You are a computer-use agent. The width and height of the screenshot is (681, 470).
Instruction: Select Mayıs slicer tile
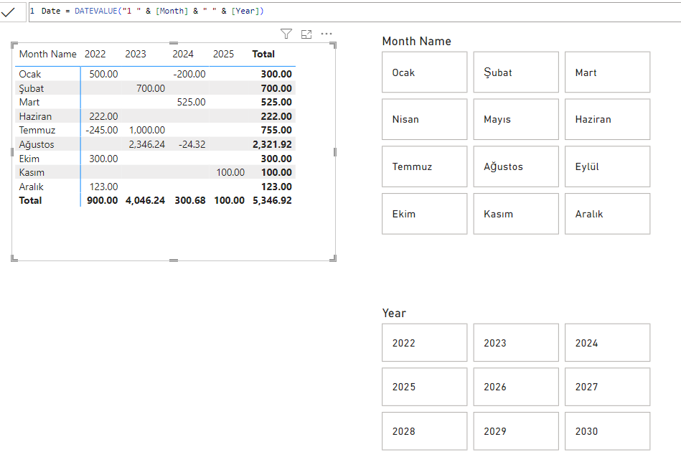pos(516,119)
